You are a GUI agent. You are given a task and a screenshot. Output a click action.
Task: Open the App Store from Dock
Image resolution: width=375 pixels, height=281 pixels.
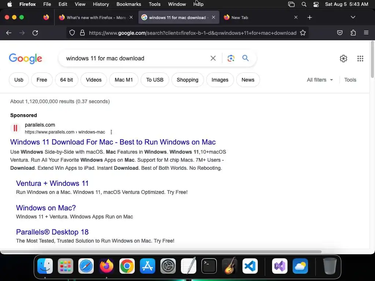(148, 266)
